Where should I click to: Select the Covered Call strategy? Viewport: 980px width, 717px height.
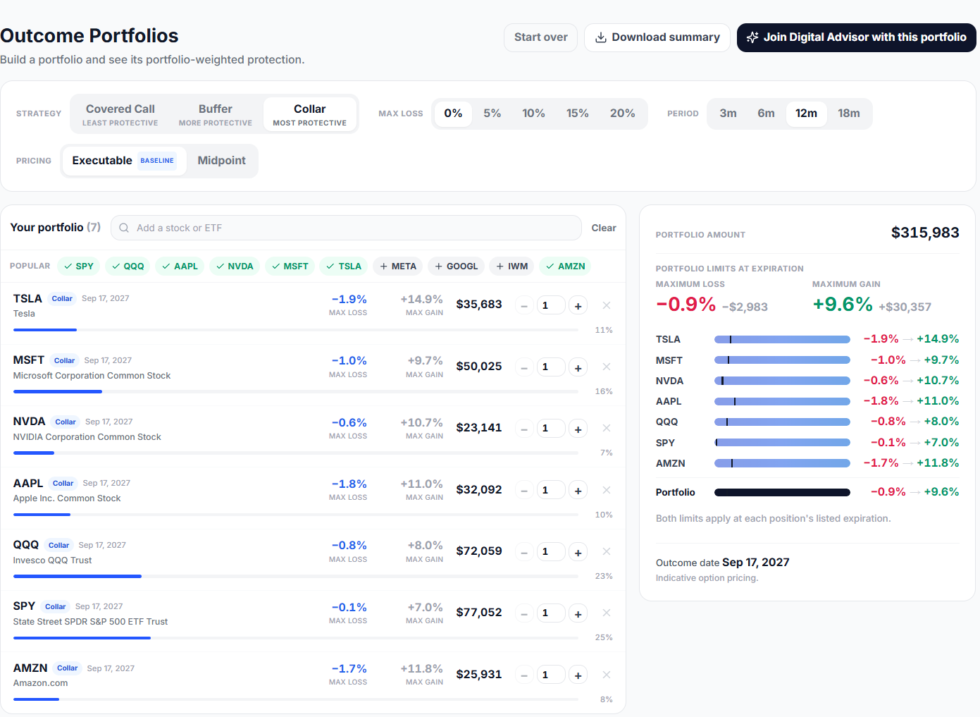tap(120, 114)
